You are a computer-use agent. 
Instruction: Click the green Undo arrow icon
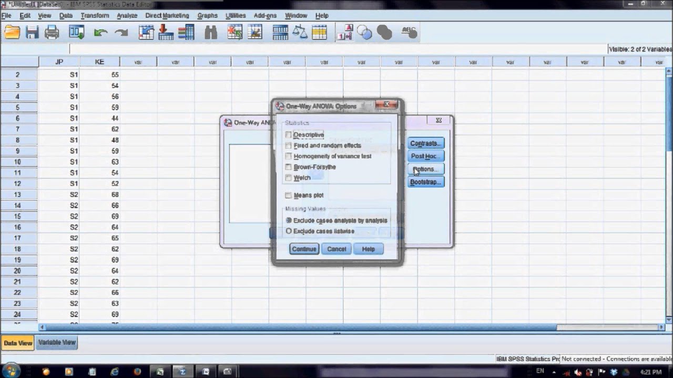pyautogui.click(x=100, y=33)
